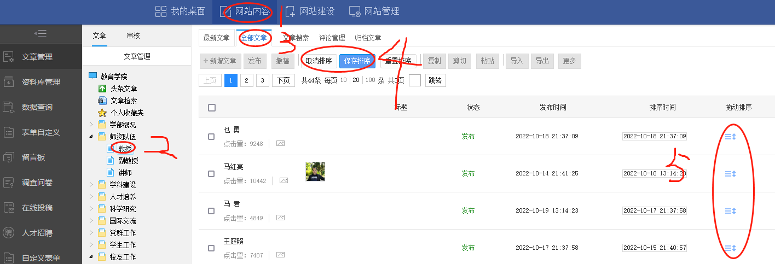Select the checkbox beside 王庭照
Image resolution: width=775 pixels, height=264 pixels.
coord(211,248)
